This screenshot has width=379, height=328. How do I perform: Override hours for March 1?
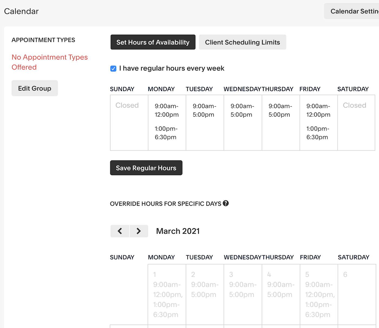167,294
